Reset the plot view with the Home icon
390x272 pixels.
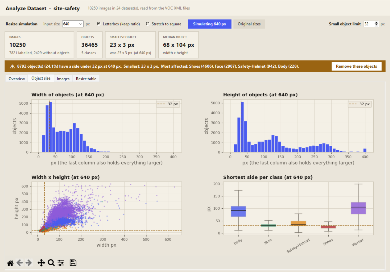click(x=10, y=263)
